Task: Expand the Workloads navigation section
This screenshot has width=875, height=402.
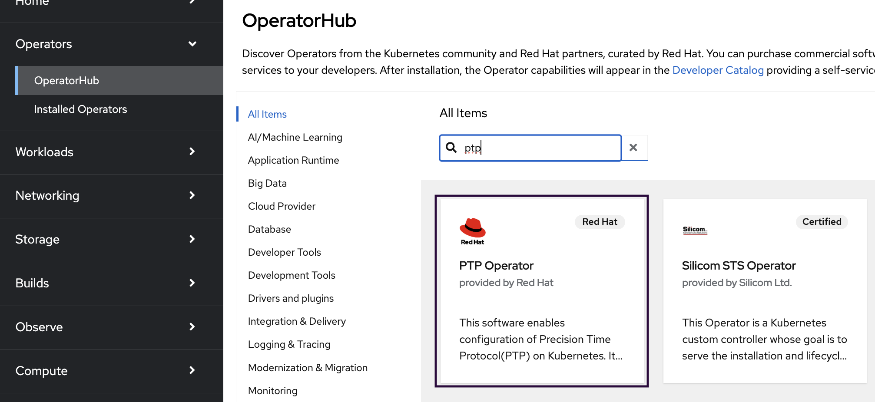Action: pyautogui.click(x=192, y=152)
